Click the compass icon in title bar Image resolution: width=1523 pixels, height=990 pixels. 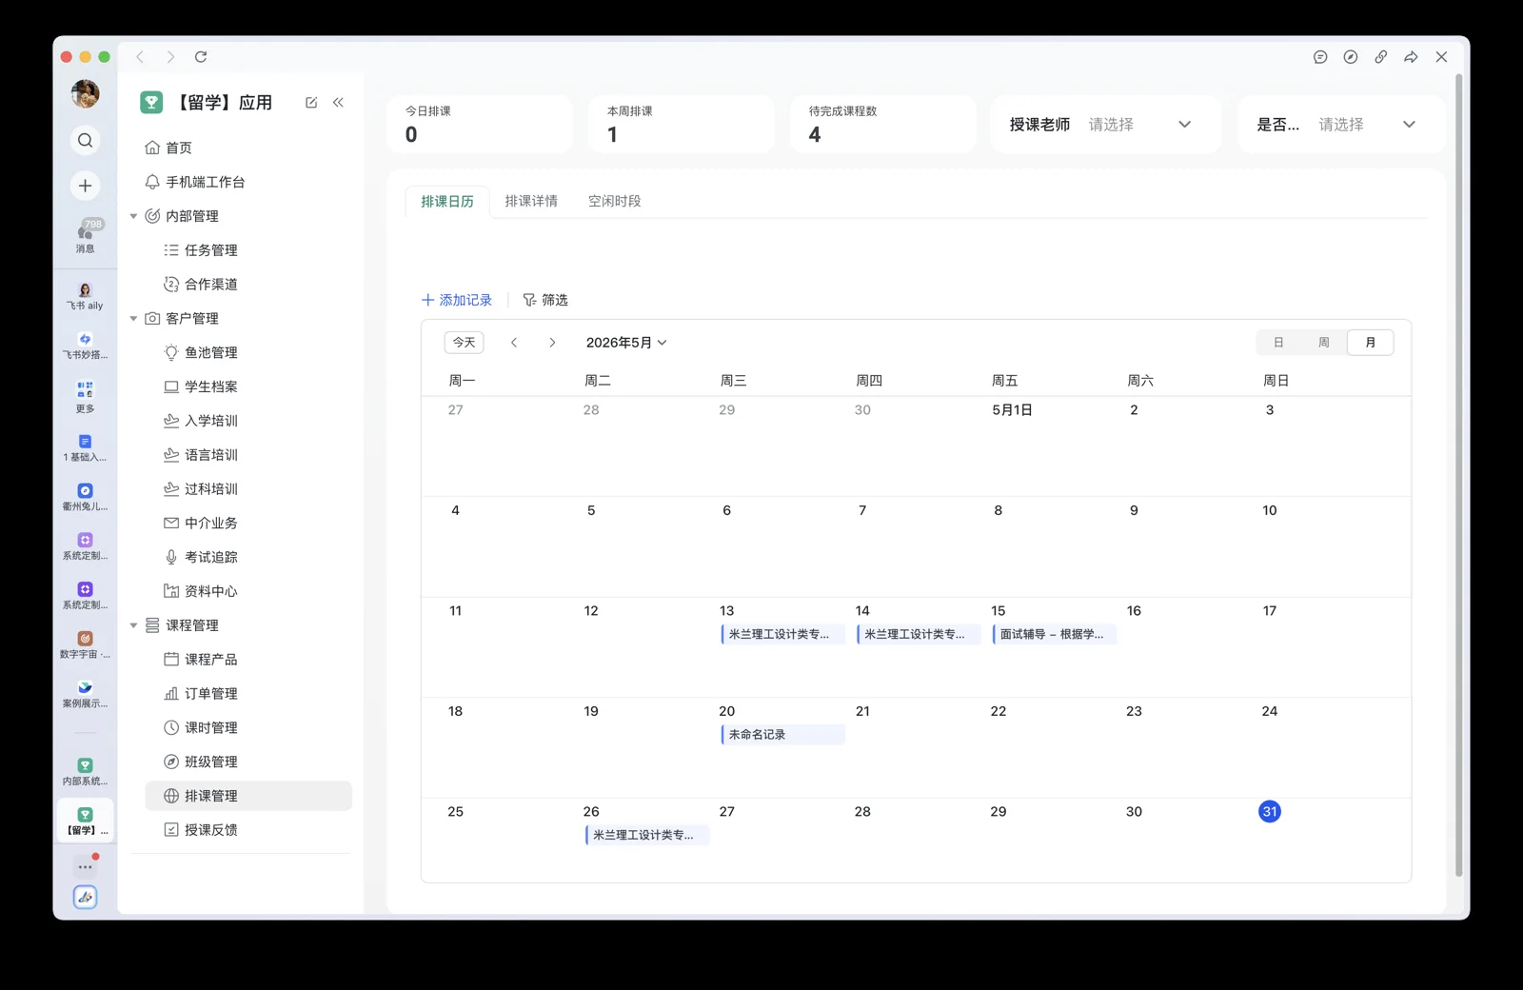[1351, 57]
